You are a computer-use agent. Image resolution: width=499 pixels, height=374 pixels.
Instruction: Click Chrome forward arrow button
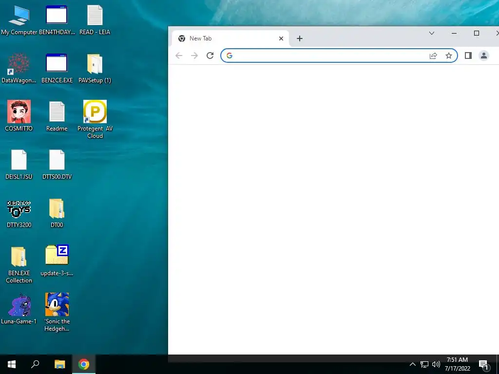194,56
